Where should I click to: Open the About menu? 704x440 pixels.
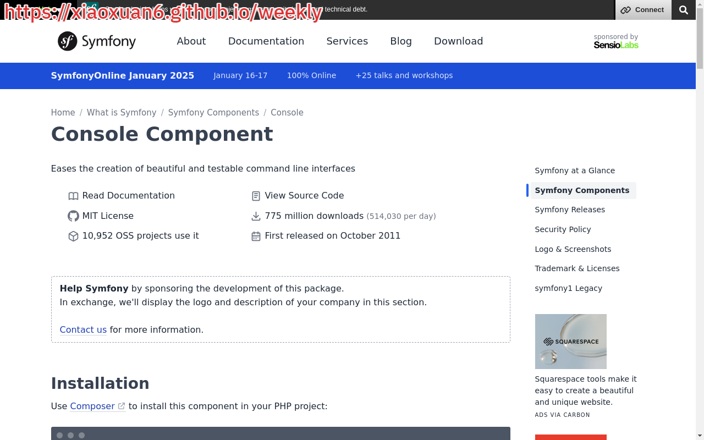coord(191,41)
